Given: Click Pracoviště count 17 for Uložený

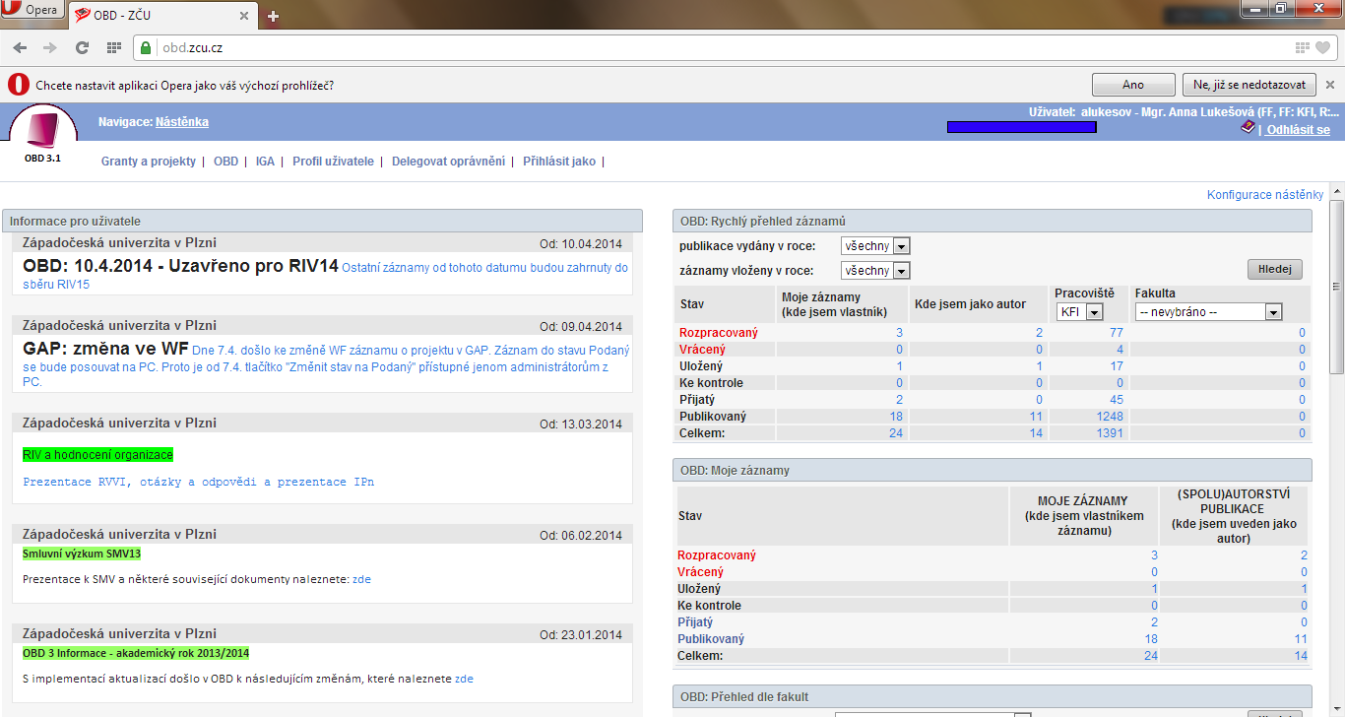Looking at the screenshot, I should pos(1116,366).
